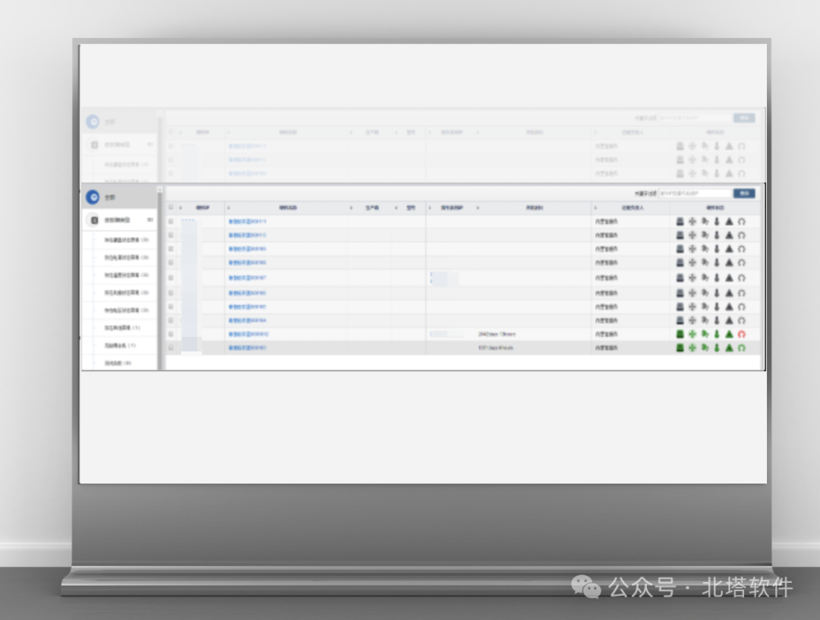The width and height of the screenshot is (820, 620).
Task: Tick the checkbox of the first table row
Action: click(x=171, y=222)
